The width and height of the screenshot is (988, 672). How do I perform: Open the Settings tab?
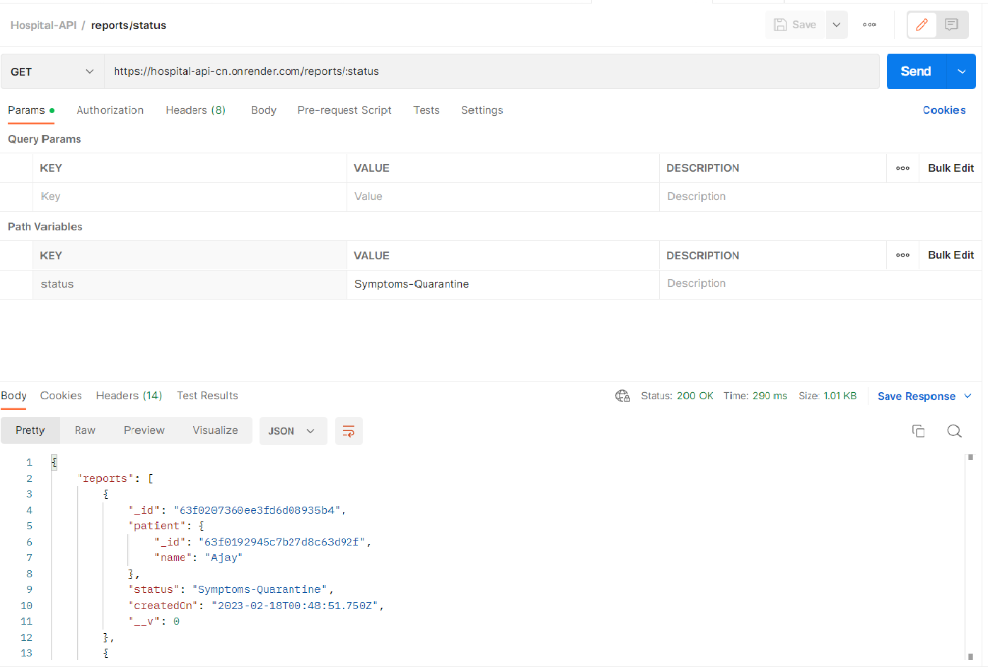coord(482,110)
